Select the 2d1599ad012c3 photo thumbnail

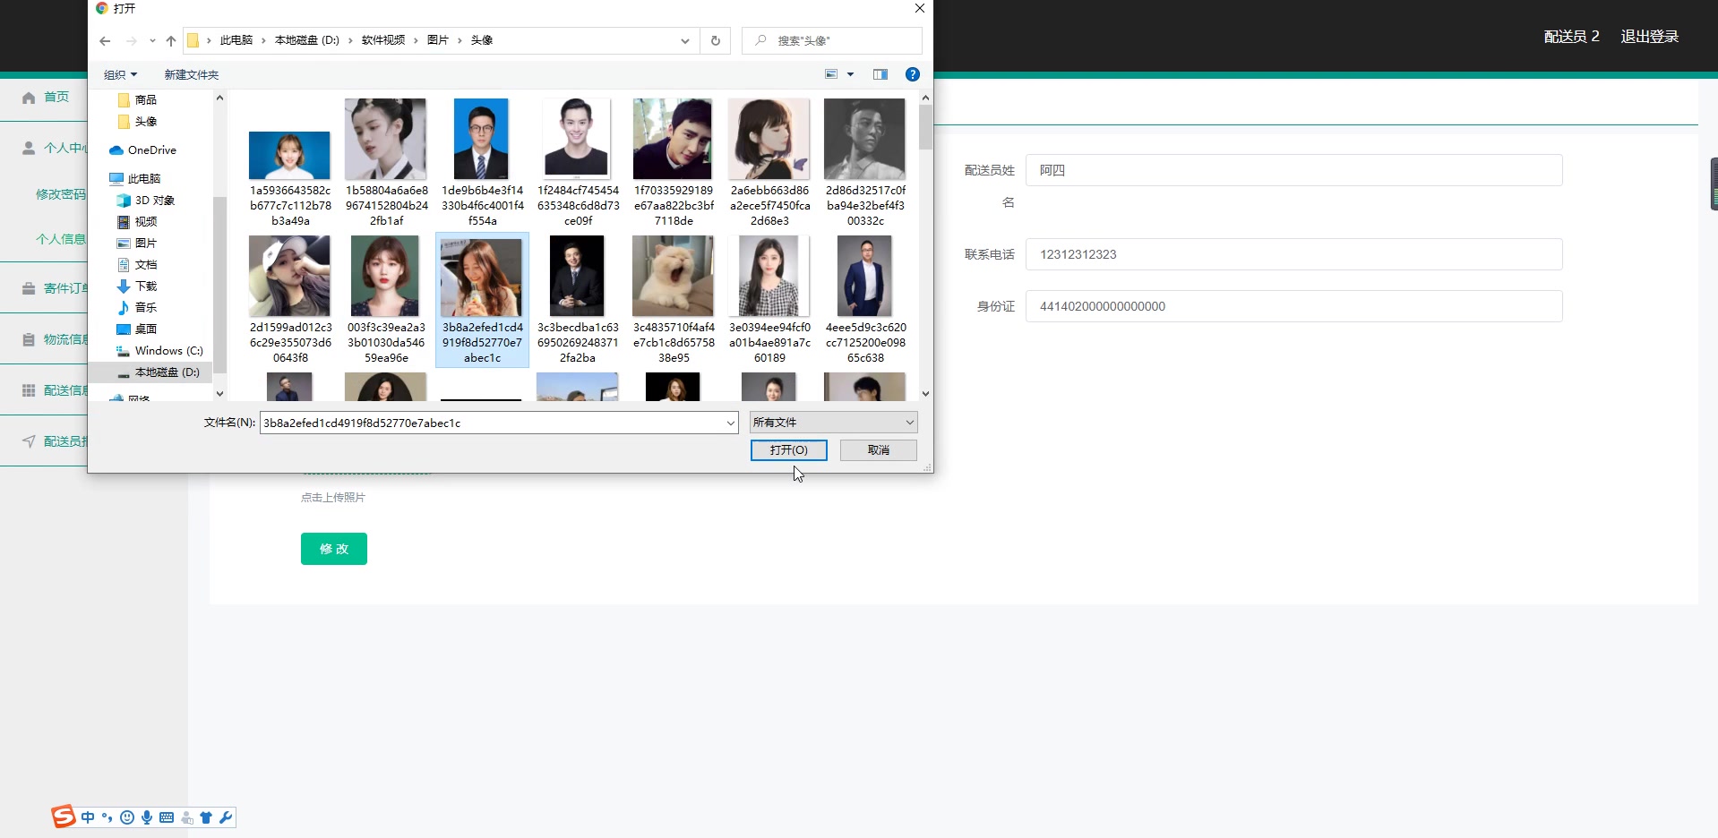point(289,275)
